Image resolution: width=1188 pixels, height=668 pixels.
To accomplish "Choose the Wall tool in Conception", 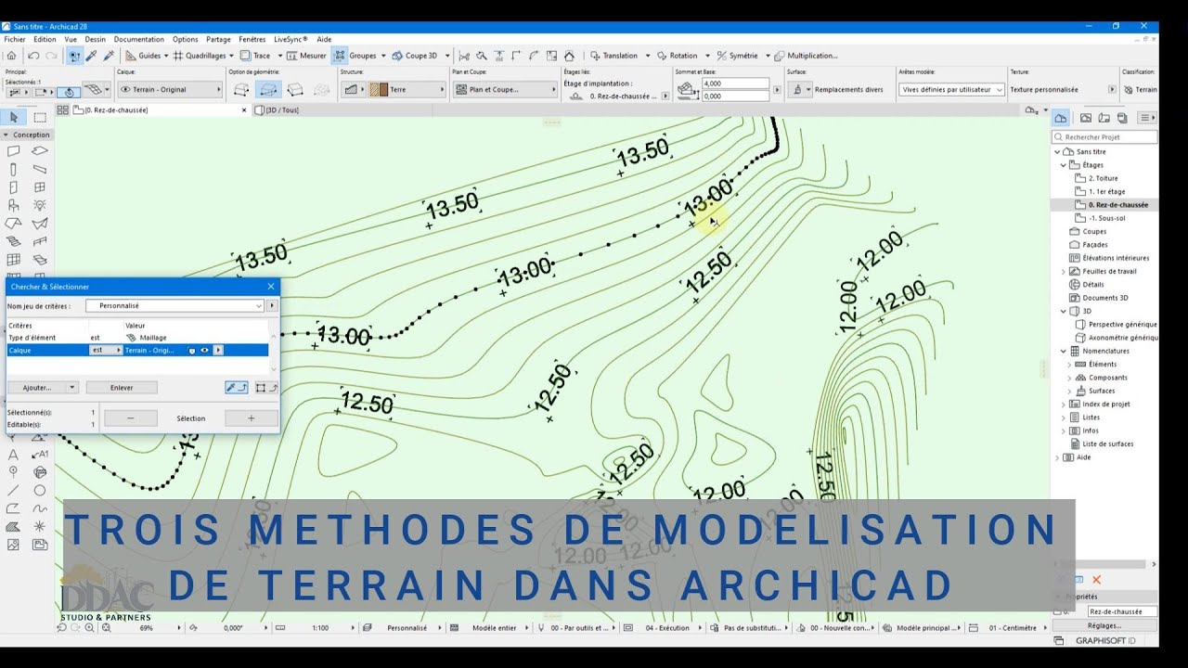I will (x=14, y=151).
